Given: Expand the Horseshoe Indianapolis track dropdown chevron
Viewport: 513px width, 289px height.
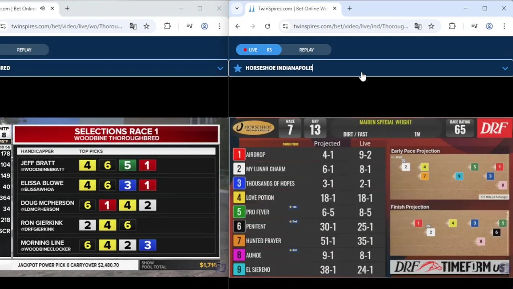Looking at the screenshot, I should 505,68.
